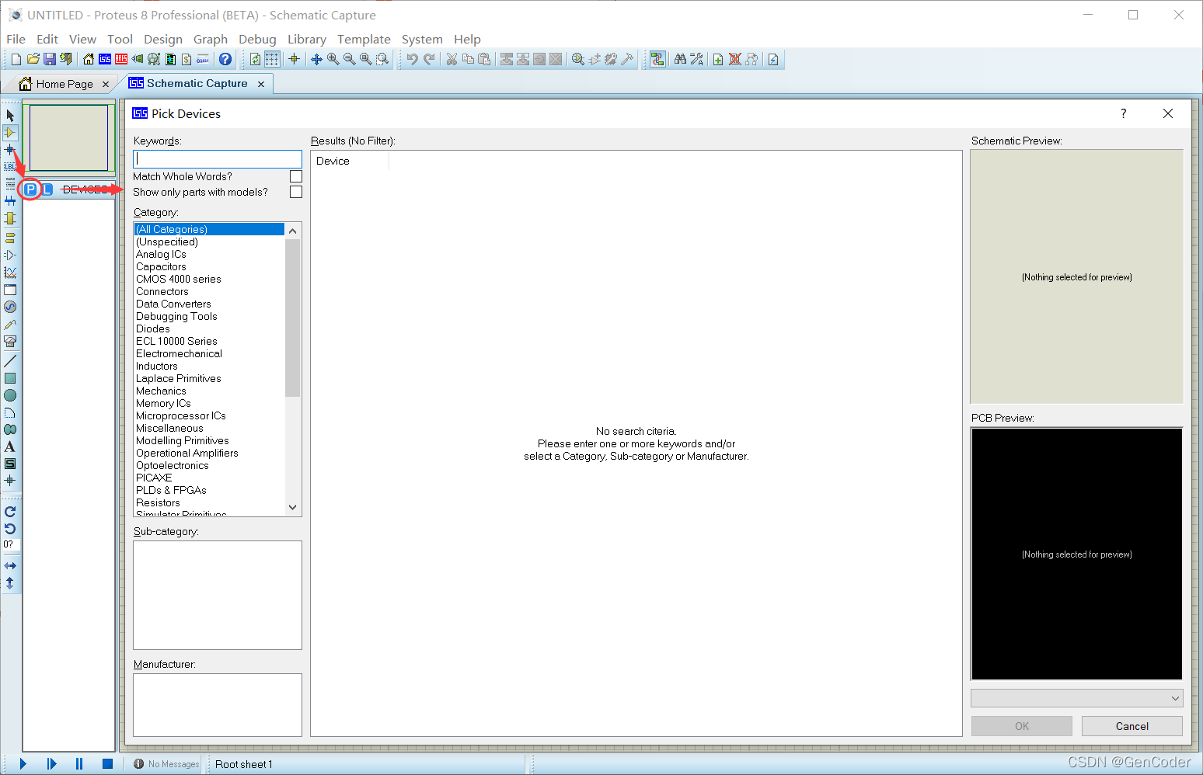Click the Rotate Clockwise sidebar icon
The image size is (1203, 775).
tap(10, 512)
